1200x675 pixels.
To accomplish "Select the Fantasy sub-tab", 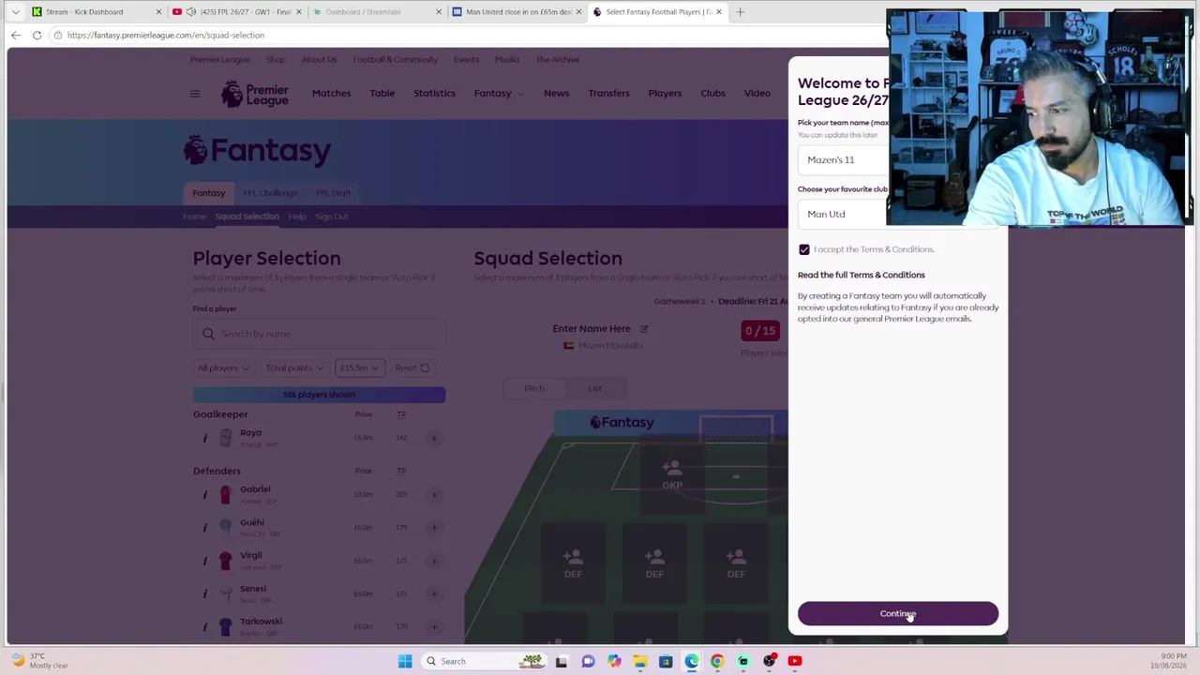I will coord(209,193).
